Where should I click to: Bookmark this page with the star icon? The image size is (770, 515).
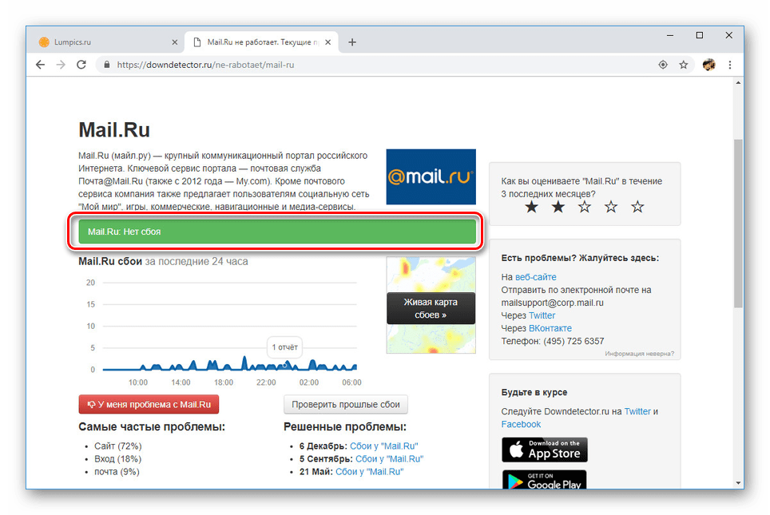684,65
